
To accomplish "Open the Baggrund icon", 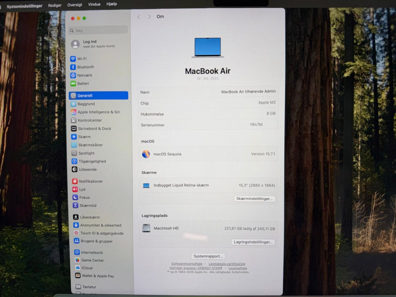I will pyautogui.click(x=73, y=104).
